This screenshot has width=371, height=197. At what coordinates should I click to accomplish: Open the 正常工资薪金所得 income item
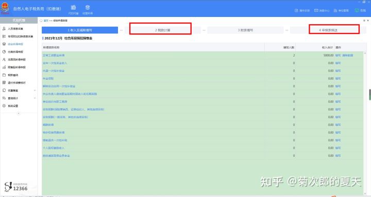54,55
